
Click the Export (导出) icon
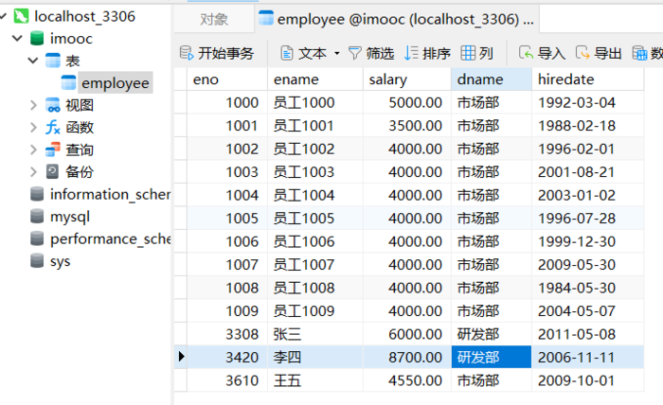582,54
